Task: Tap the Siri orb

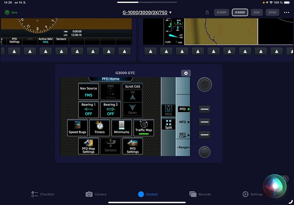Action: 275,186
